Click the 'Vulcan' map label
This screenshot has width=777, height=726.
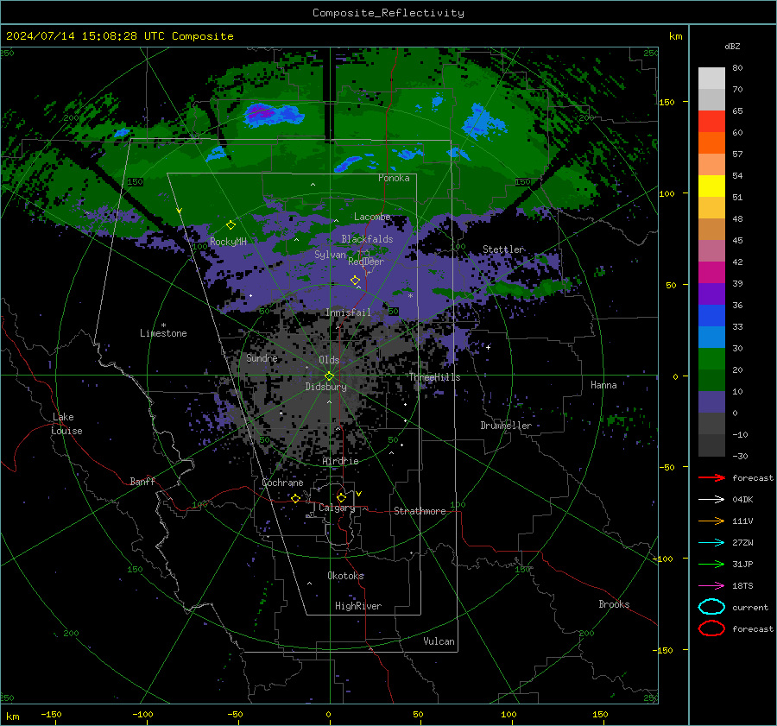point(439,641)
